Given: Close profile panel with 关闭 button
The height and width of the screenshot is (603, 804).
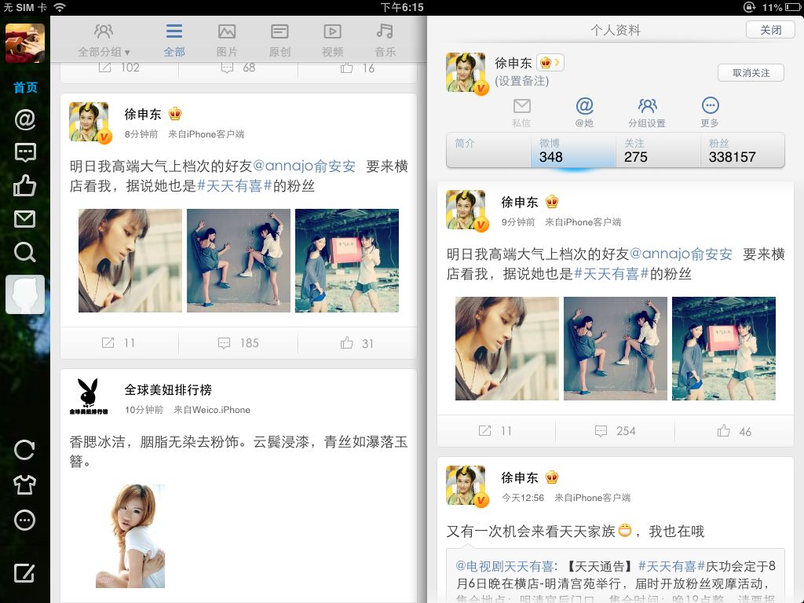Looking at the screenshot, I should [x=771, y=30].
